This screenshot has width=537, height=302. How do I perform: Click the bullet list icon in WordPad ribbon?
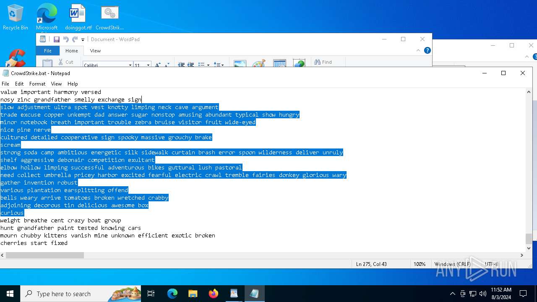pos(201,65)
